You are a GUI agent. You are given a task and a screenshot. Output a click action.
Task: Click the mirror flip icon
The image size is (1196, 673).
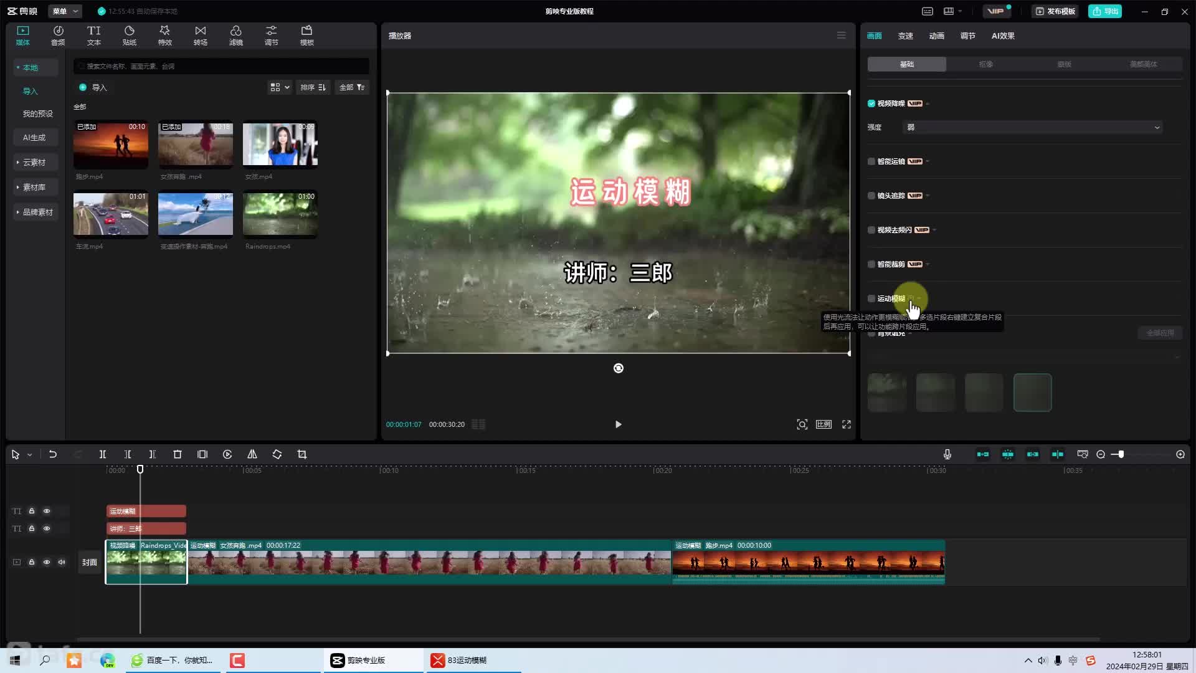click(252, 455)
